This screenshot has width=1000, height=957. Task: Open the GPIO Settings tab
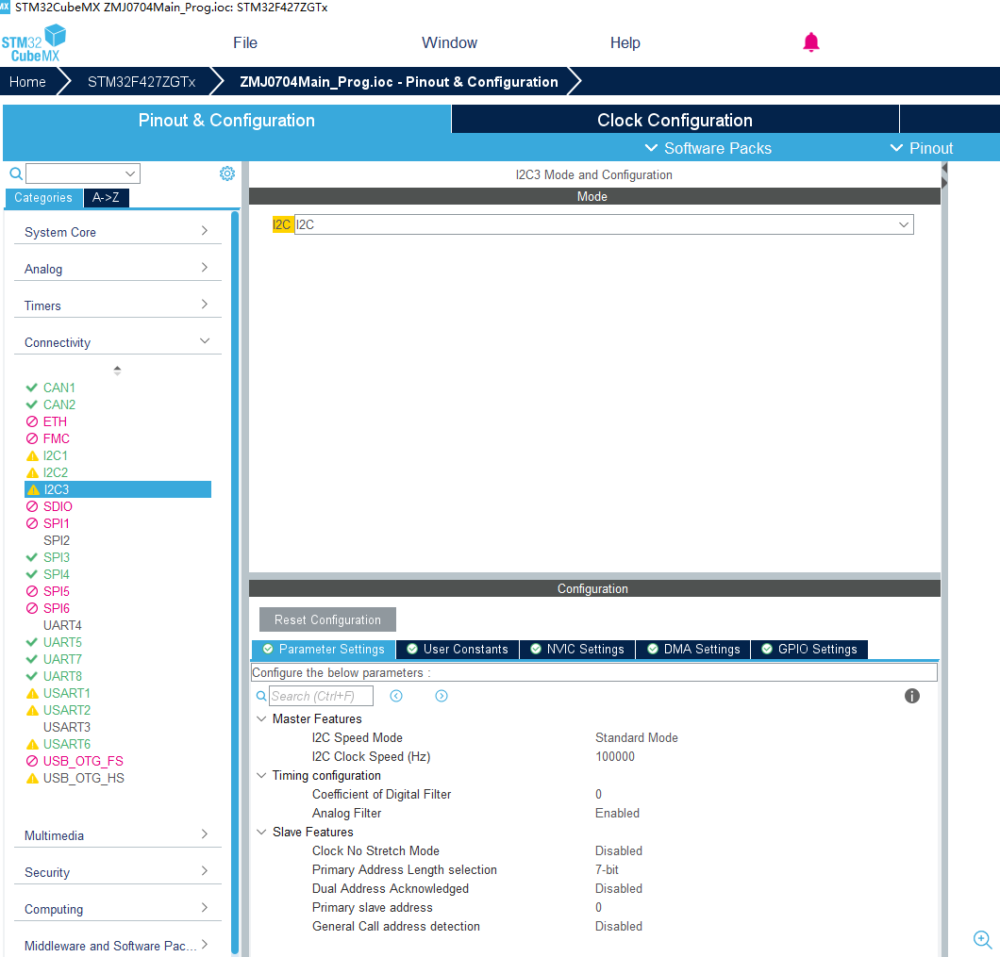point(809,649)
